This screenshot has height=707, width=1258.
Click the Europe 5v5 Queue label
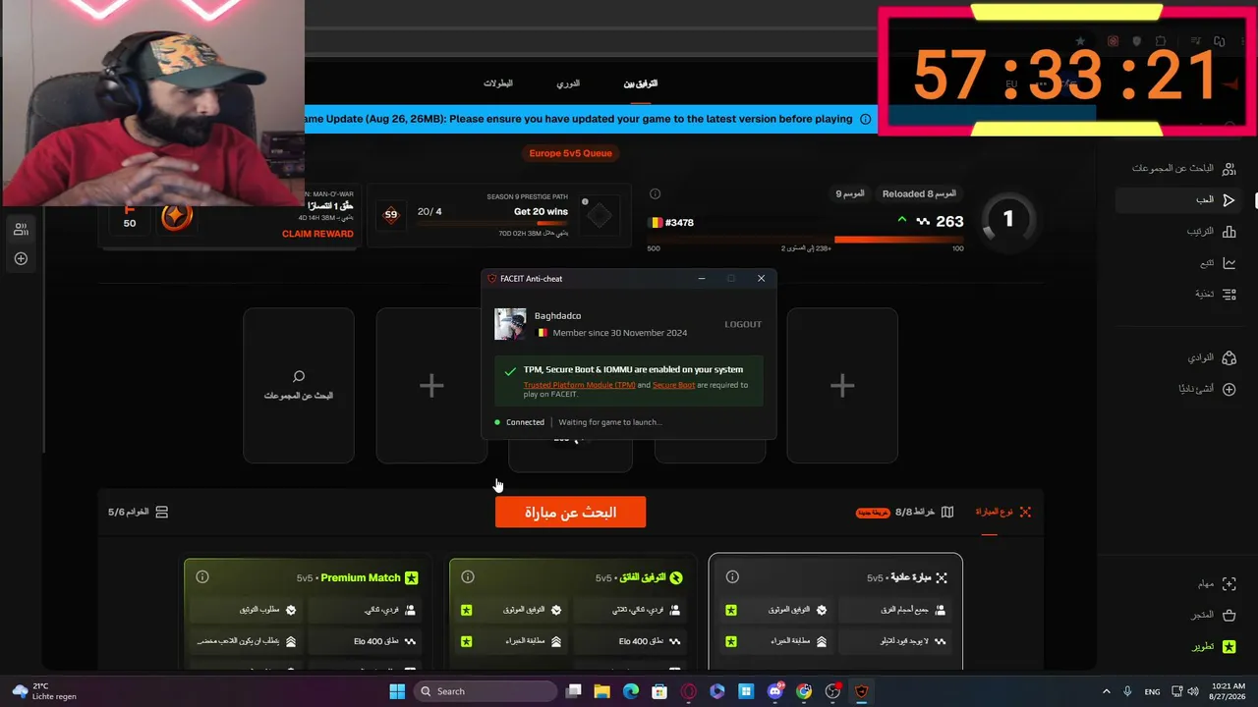pos(570,153)
